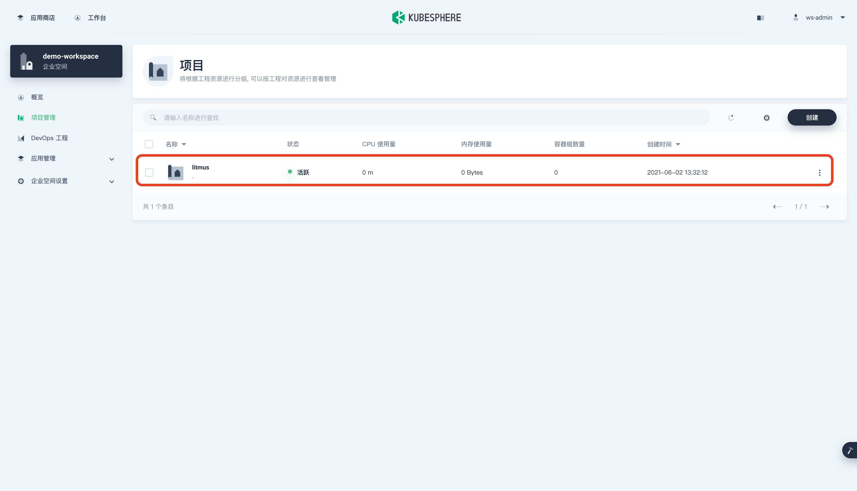Open 概览 in the sidebar
Image resolution: width=857 pixels, height=491 pixels.
click(x=37, y=97)
